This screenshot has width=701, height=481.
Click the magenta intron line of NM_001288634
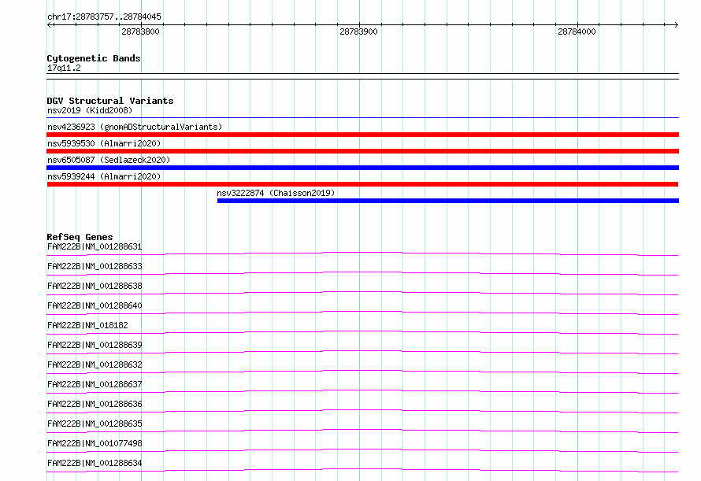coord(362,469)
